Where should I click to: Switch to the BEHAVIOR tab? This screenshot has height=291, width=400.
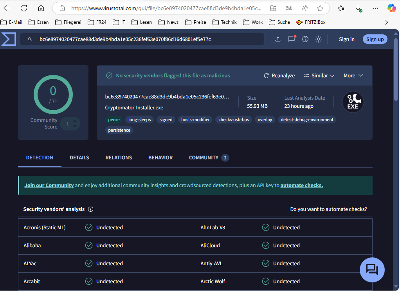[x=160, y=158]
